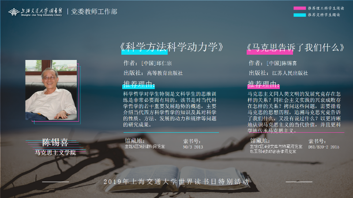Screen dimensions: 353x198
Task: Click the author line [中国]陈锡喜
Action: point(273,63)
